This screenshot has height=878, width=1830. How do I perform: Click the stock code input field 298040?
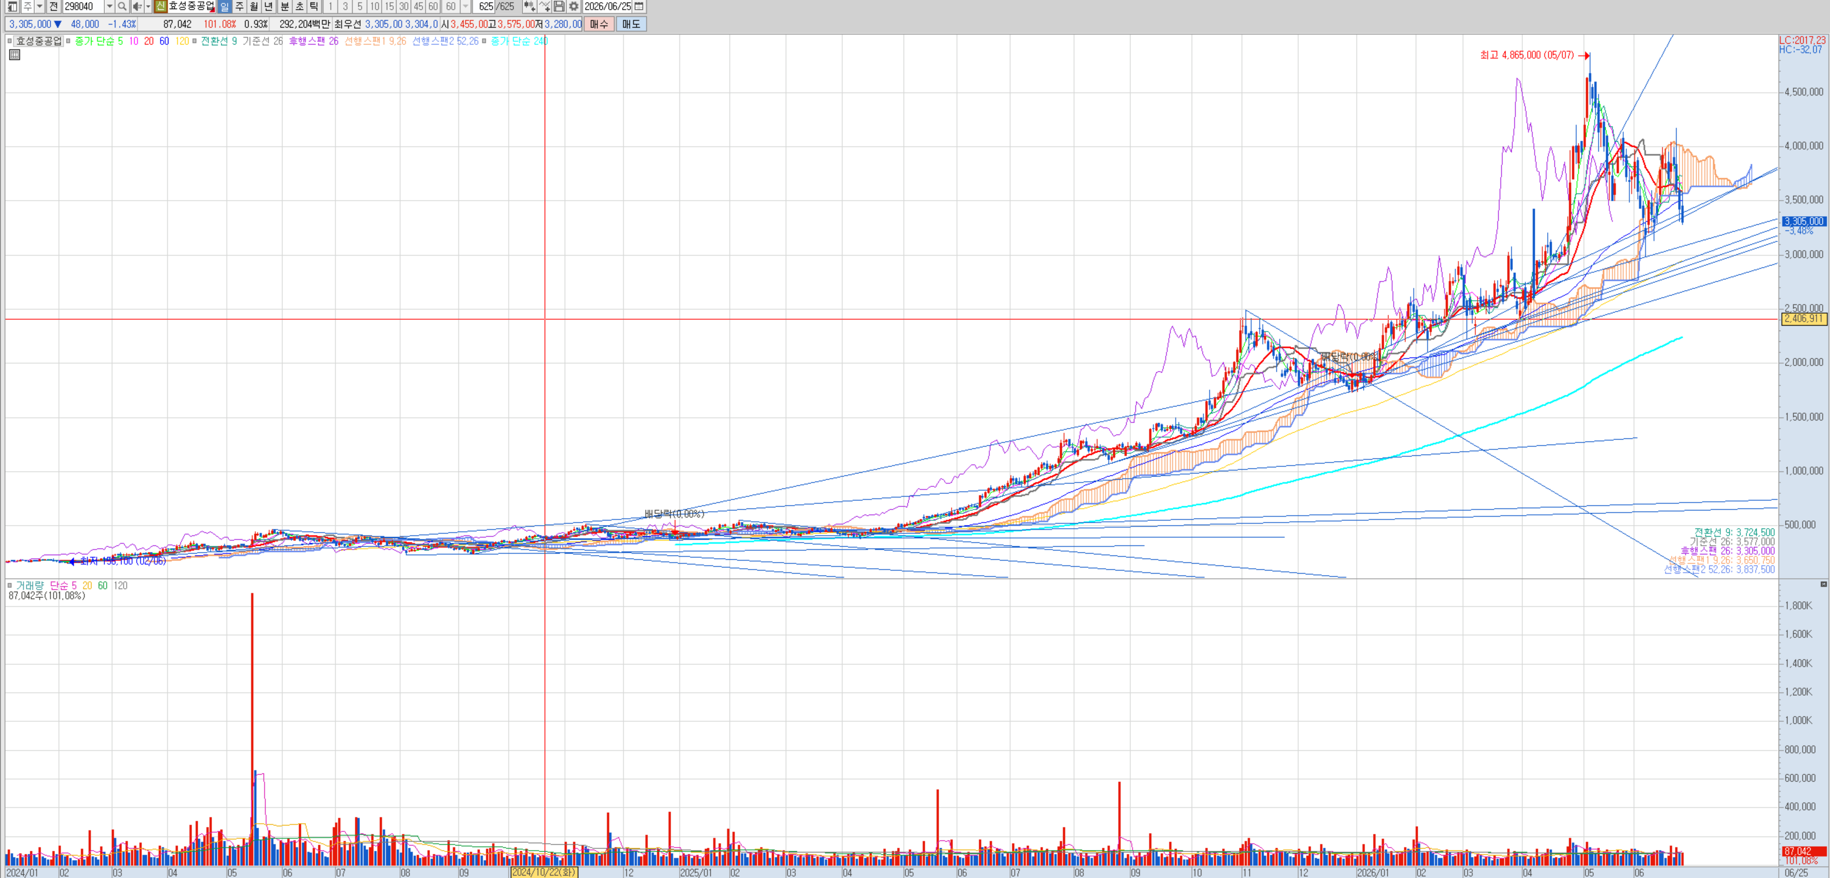[83, 6]
